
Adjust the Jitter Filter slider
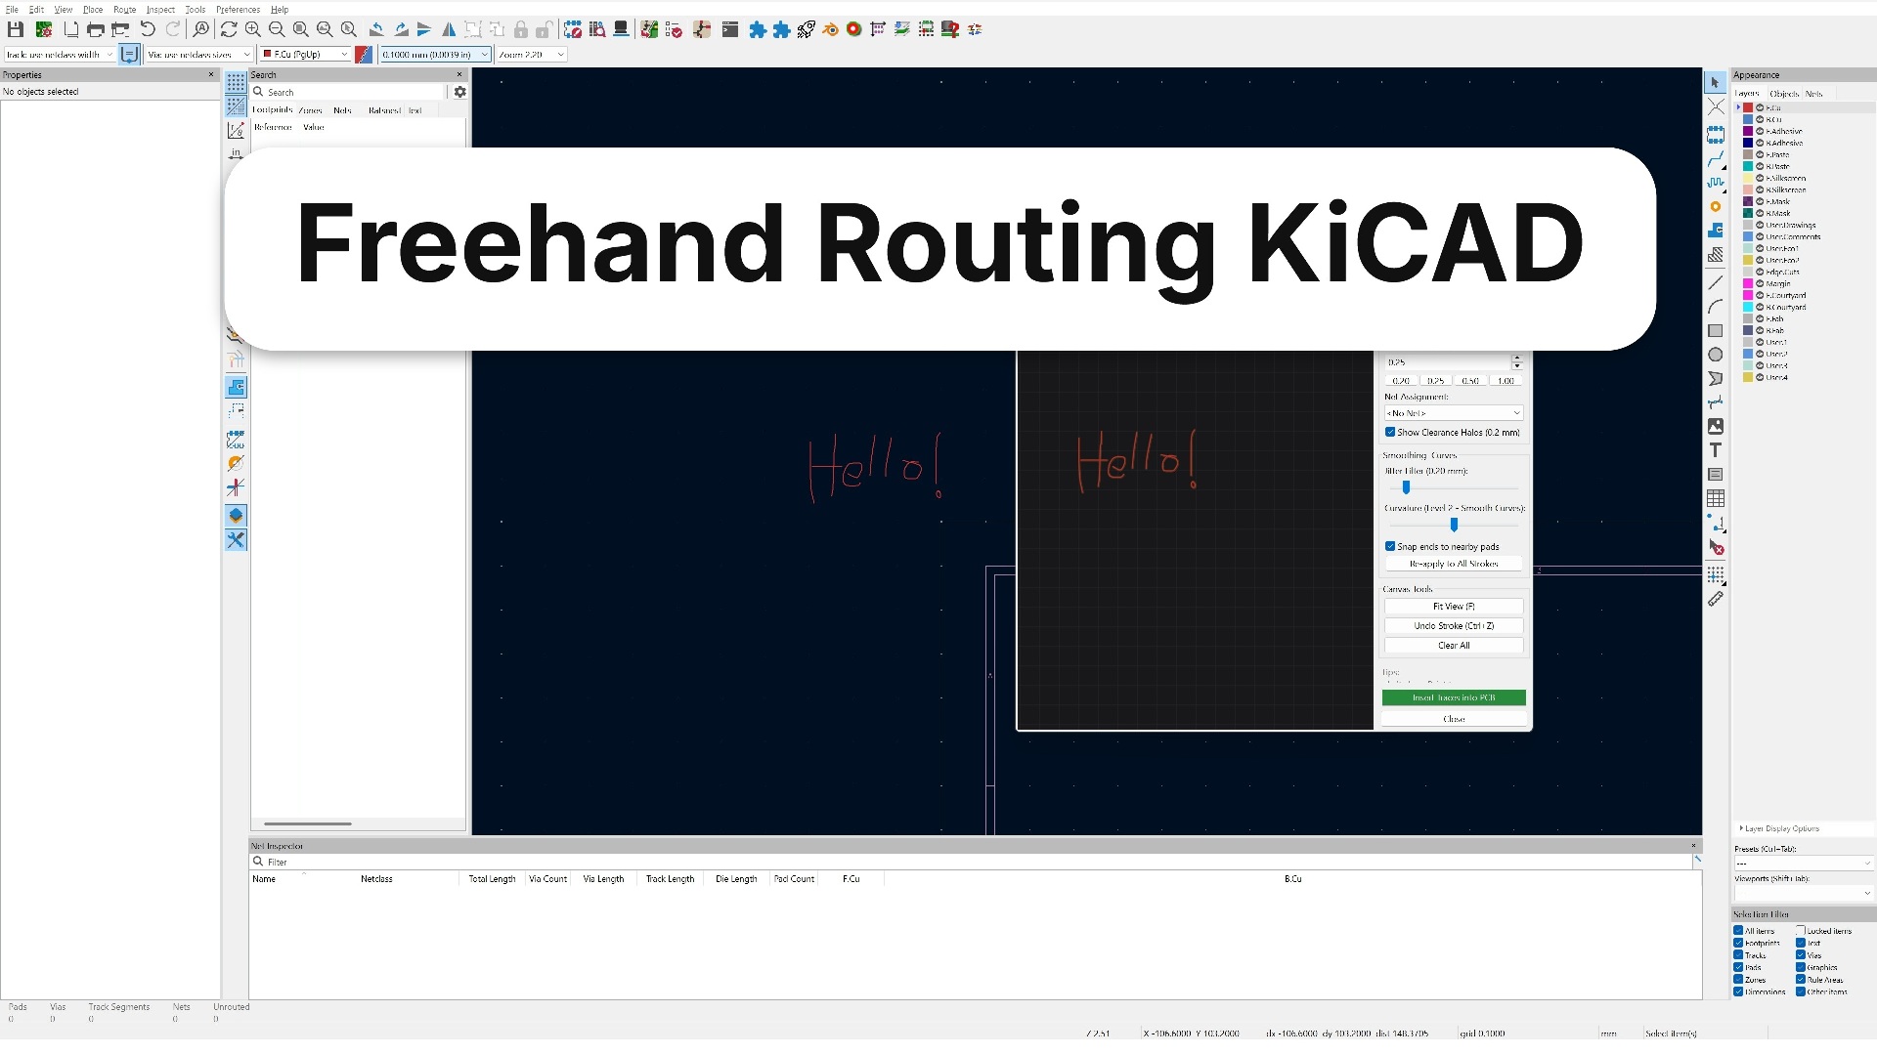(x=1454, y=487)
